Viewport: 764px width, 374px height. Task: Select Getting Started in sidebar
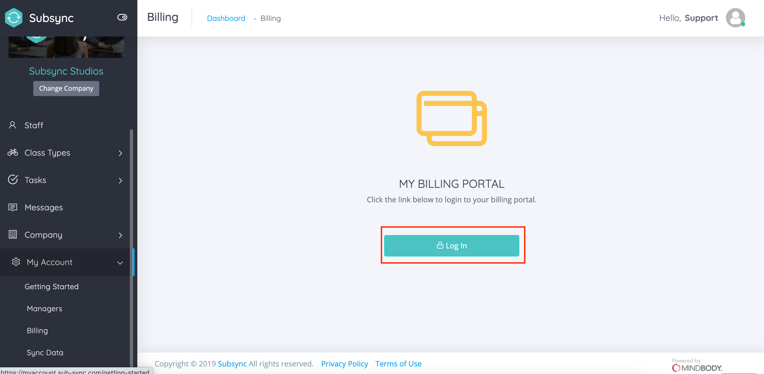[52, 287]
